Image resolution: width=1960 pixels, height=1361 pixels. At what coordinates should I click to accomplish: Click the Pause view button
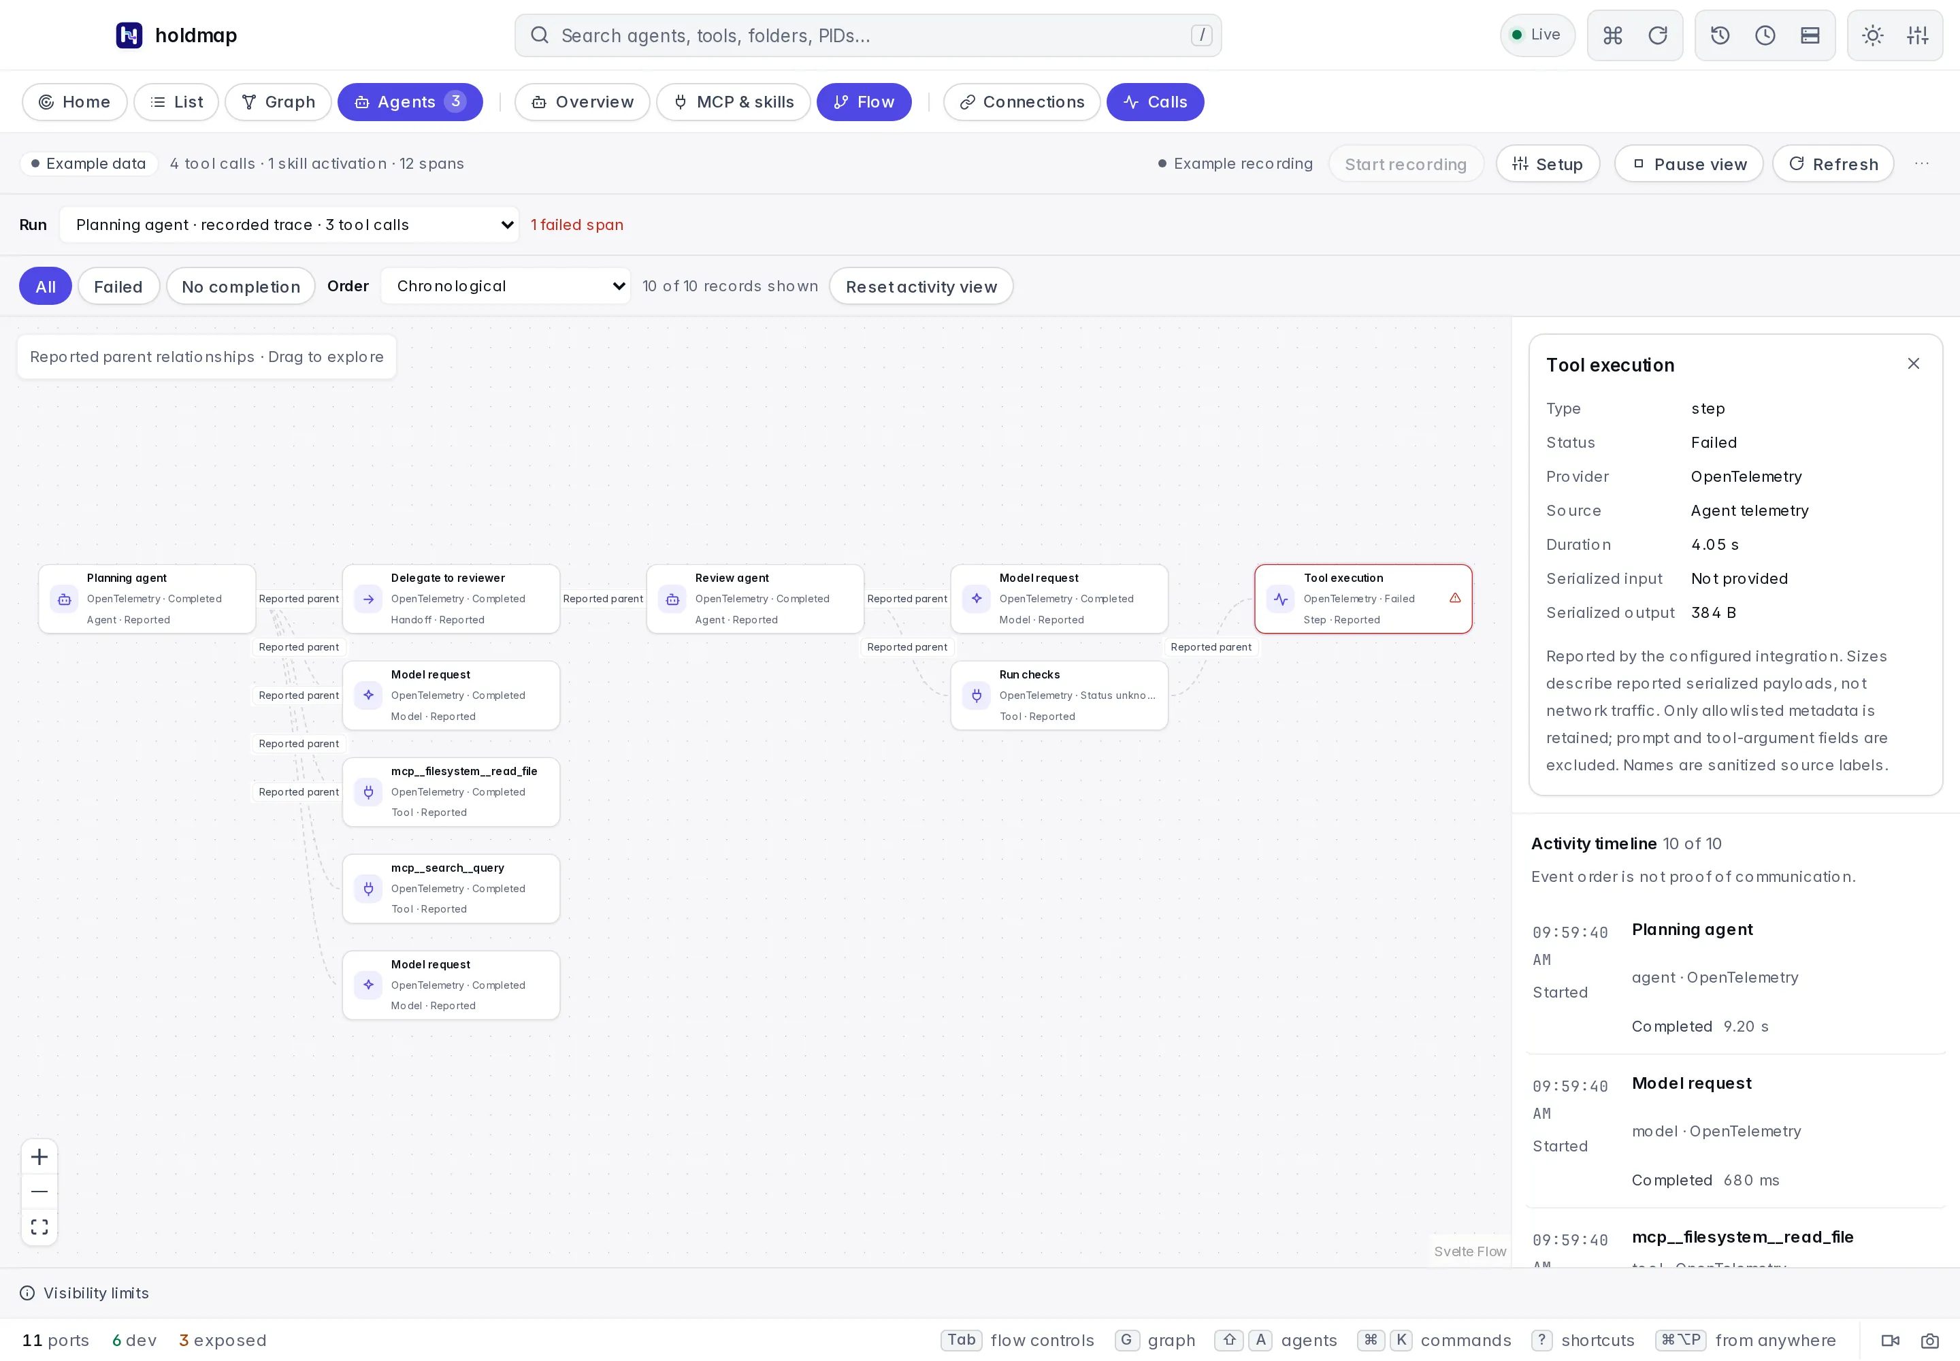pos(1690,164)
